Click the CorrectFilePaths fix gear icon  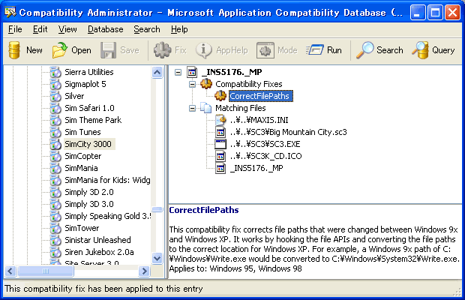click(x=220, y=96)
